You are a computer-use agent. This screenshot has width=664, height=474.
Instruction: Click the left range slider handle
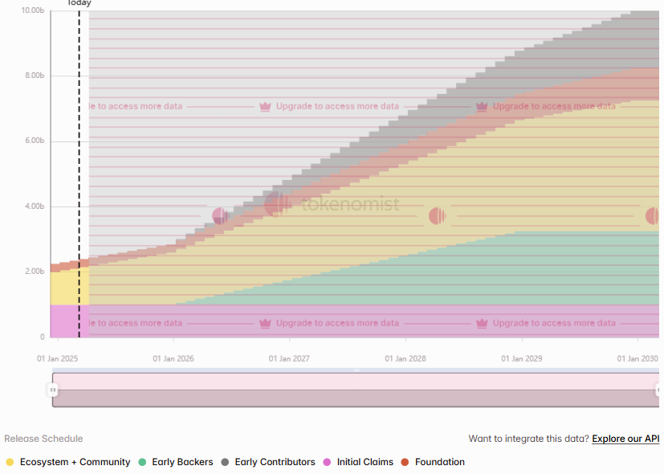(52, 390)
